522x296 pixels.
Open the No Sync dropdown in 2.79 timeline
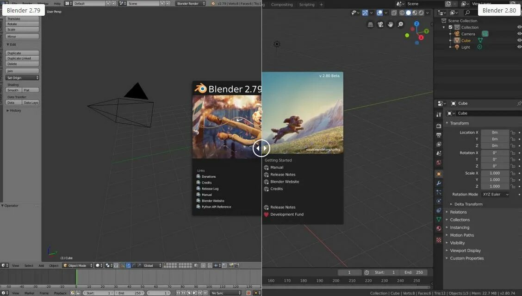(225, 293)
